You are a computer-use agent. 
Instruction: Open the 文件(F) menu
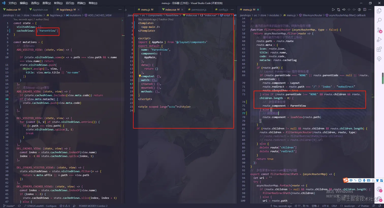(x=12, y=3)
